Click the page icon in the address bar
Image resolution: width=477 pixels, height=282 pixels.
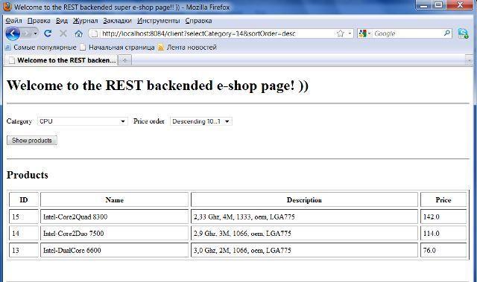tap(95, 33)
